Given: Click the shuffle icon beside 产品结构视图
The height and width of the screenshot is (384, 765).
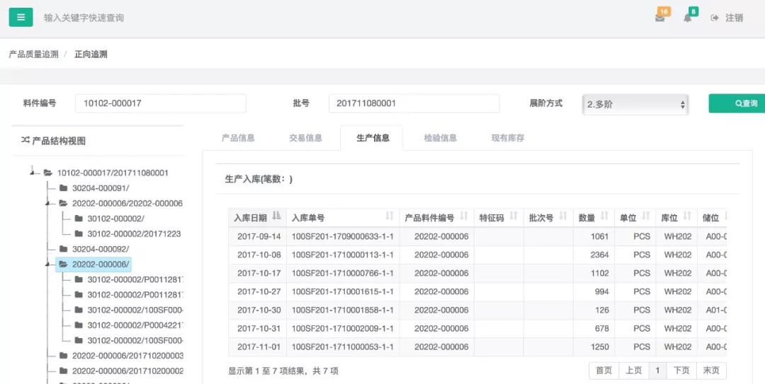Looking at the screenshot, I should 25,140.
